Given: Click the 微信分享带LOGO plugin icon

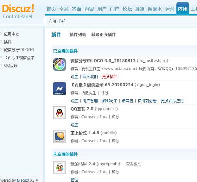Looking at the screenshot, I should point(60,65).
